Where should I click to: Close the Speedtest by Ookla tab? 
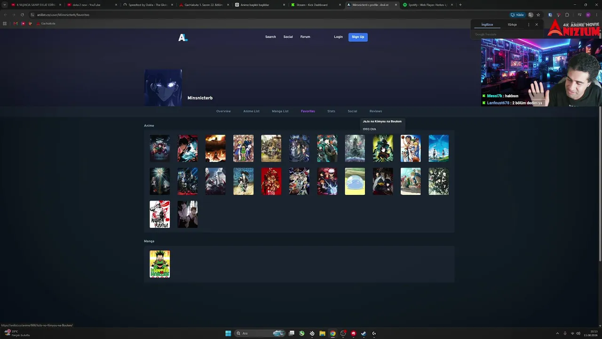[172, 5]
